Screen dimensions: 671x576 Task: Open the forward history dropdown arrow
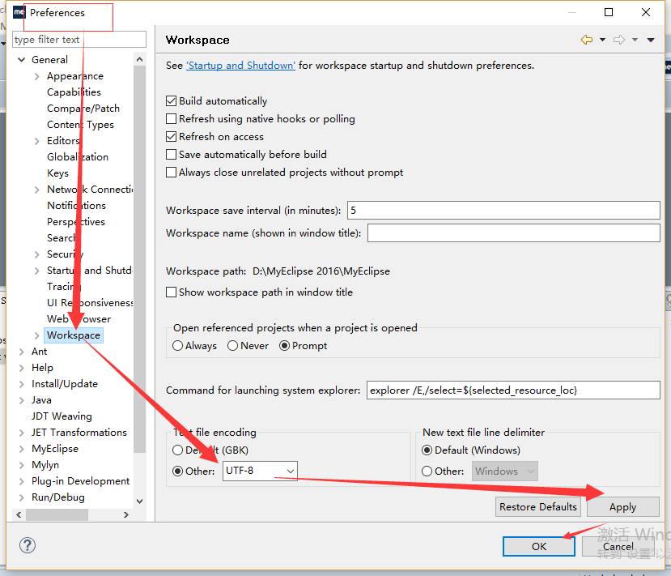(635, 40)
